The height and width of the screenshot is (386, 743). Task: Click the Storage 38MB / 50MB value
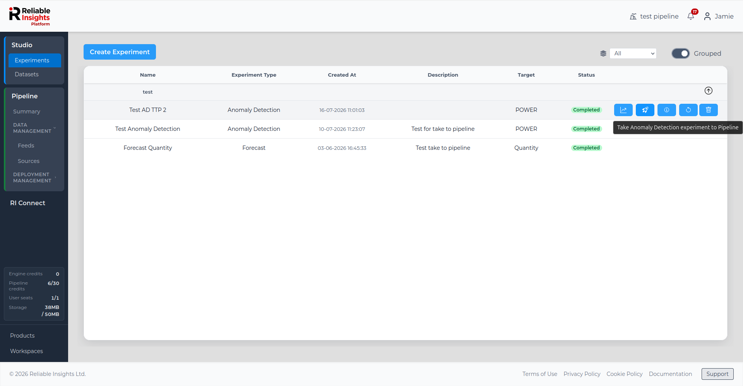tap(51, 311)
